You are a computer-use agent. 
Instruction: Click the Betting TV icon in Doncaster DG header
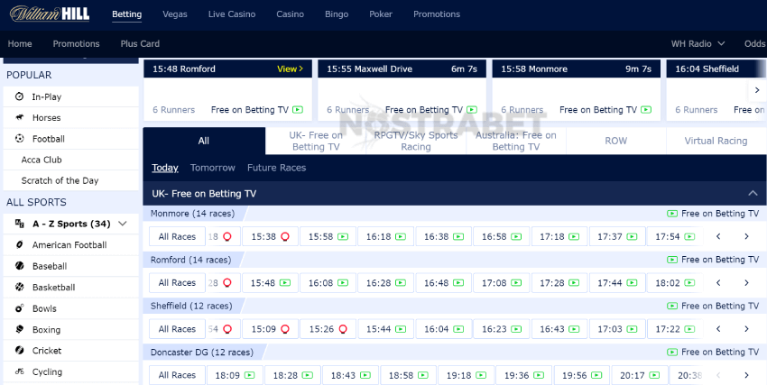(672, 353)
